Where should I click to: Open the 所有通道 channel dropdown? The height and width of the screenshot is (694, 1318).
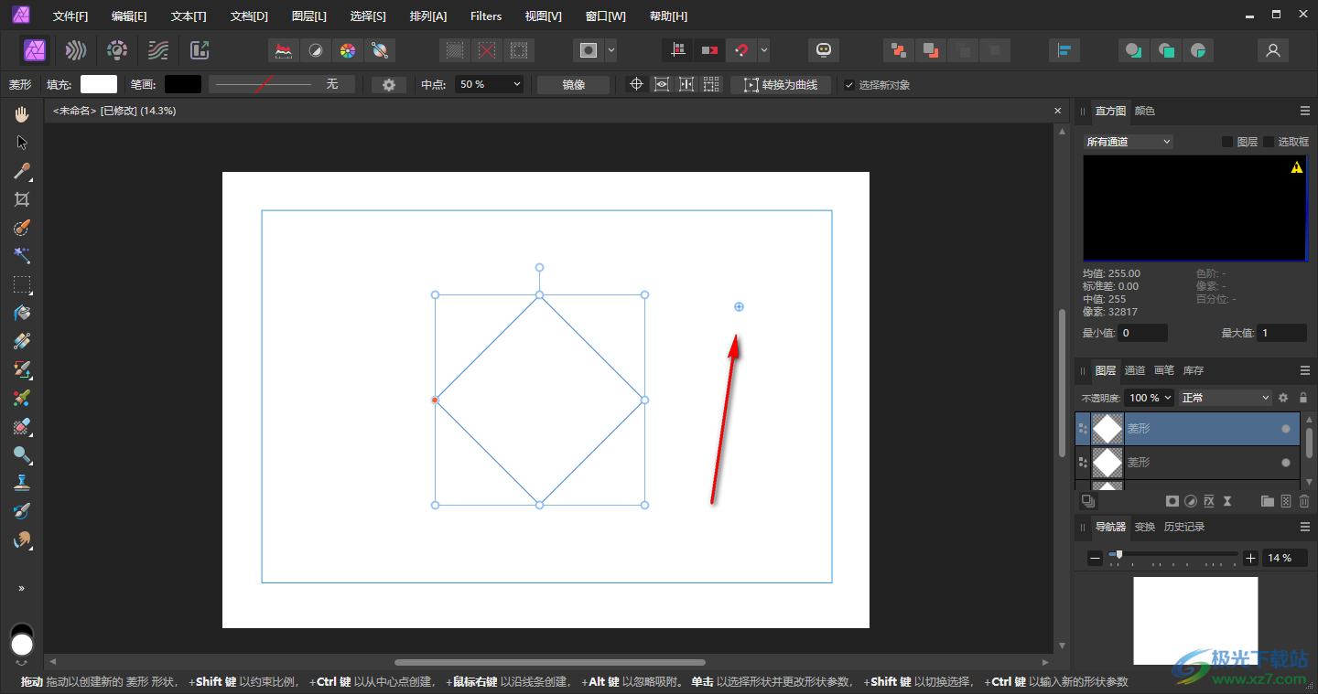tap(1128, 142)
